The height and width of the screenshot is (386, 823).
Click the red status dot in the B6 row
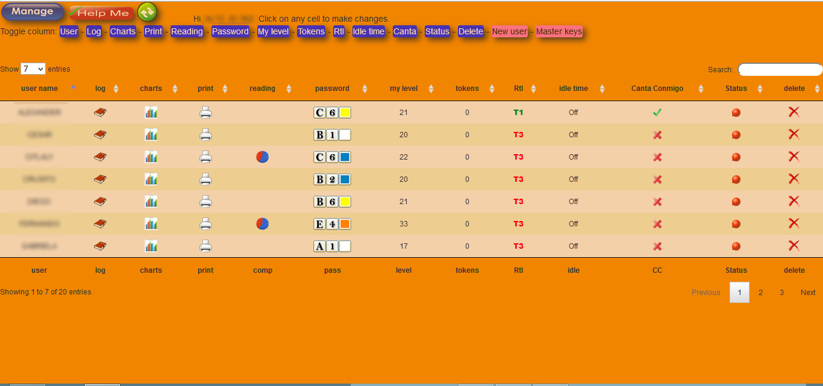coord(736,202)
